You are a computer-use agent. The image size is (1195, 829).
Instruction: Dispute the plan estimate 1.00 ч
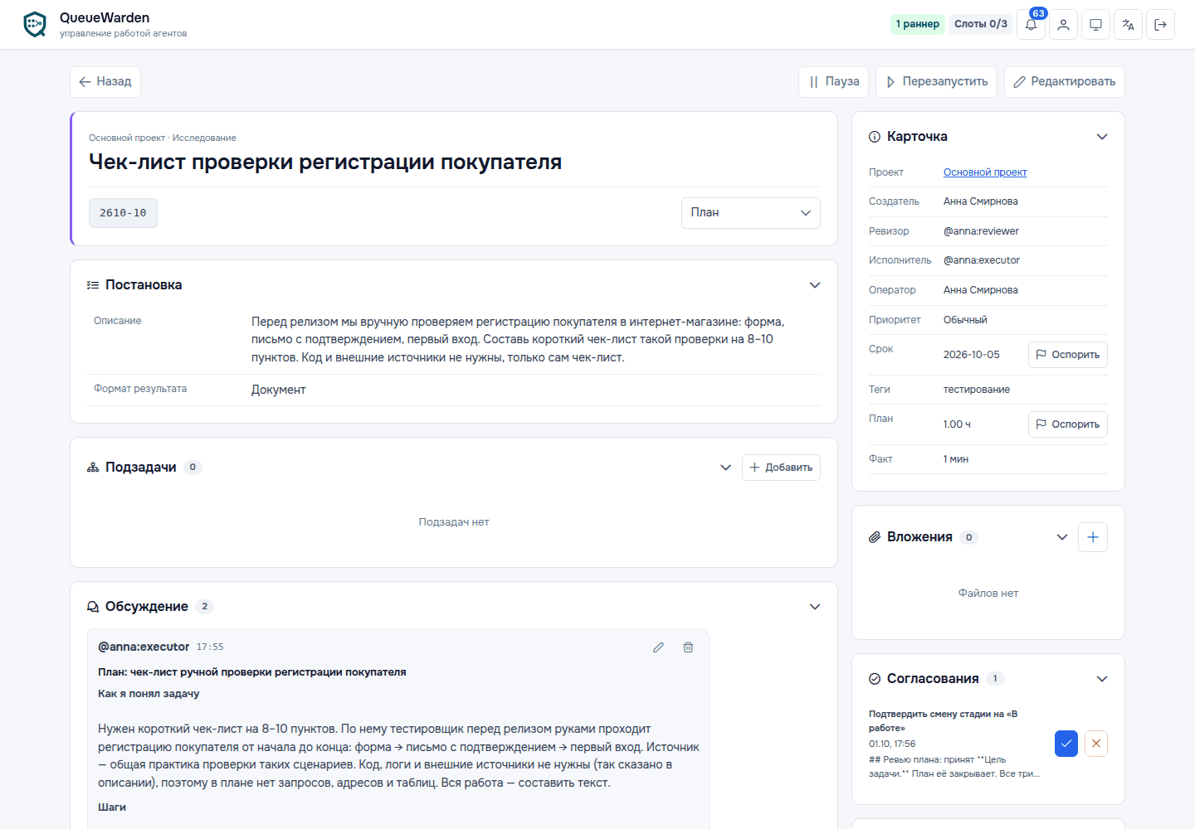coord(1068,424)
